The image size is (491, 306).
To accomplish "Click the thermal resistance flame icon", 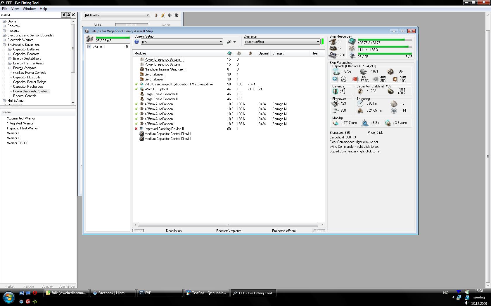I will (x=355, y=79).
